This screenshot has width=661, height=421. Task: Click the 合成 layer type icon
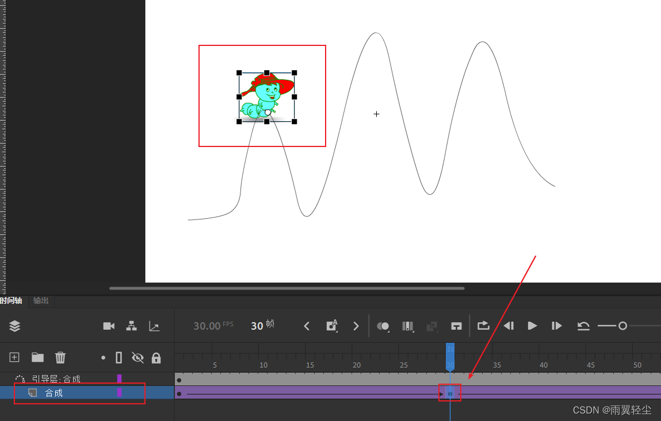click(32, 393)
